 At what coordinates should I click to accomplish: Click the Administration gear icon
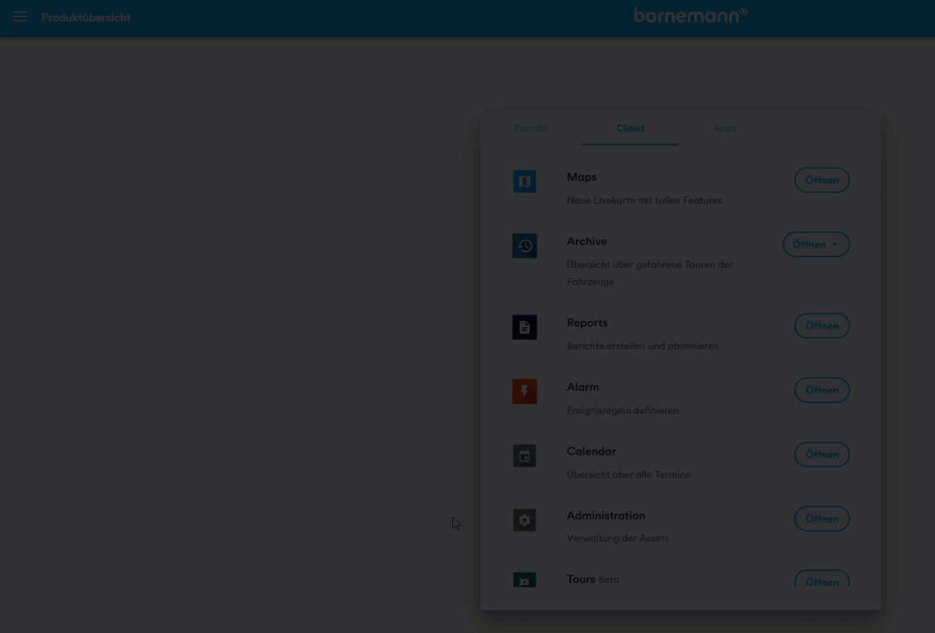[x=524, y=519]
